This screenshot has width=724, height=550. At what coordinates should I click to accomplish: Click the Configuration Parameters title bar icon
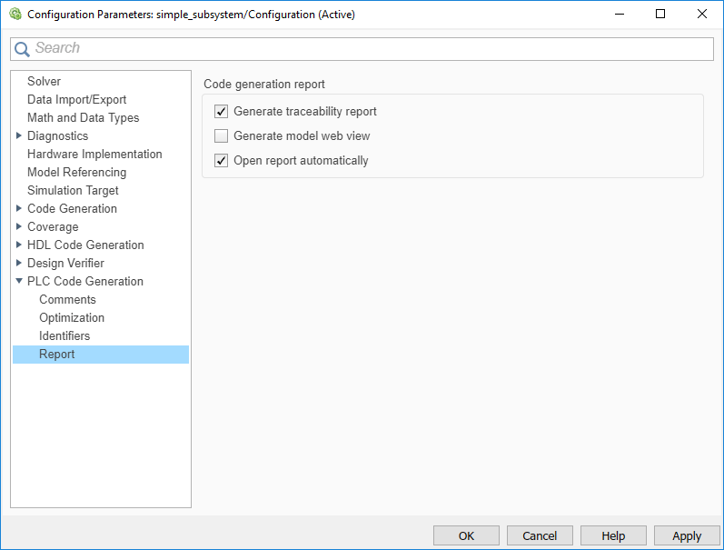[15, 15]
